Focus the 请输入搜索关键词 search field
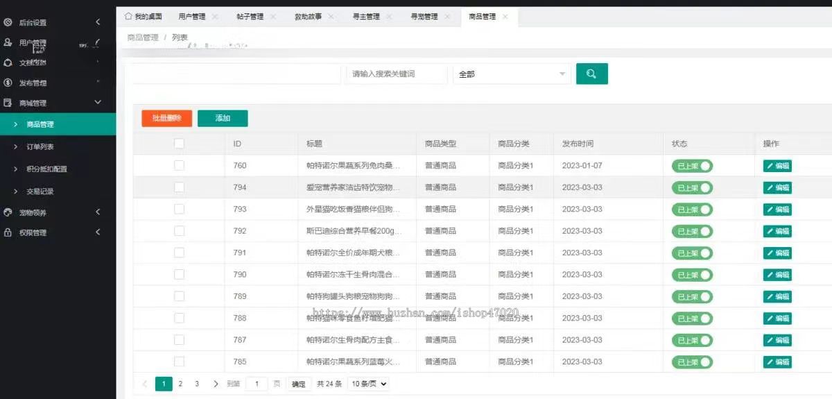Image resolution: width=832 pixels, height=399 pixels. tap(397, 74)
